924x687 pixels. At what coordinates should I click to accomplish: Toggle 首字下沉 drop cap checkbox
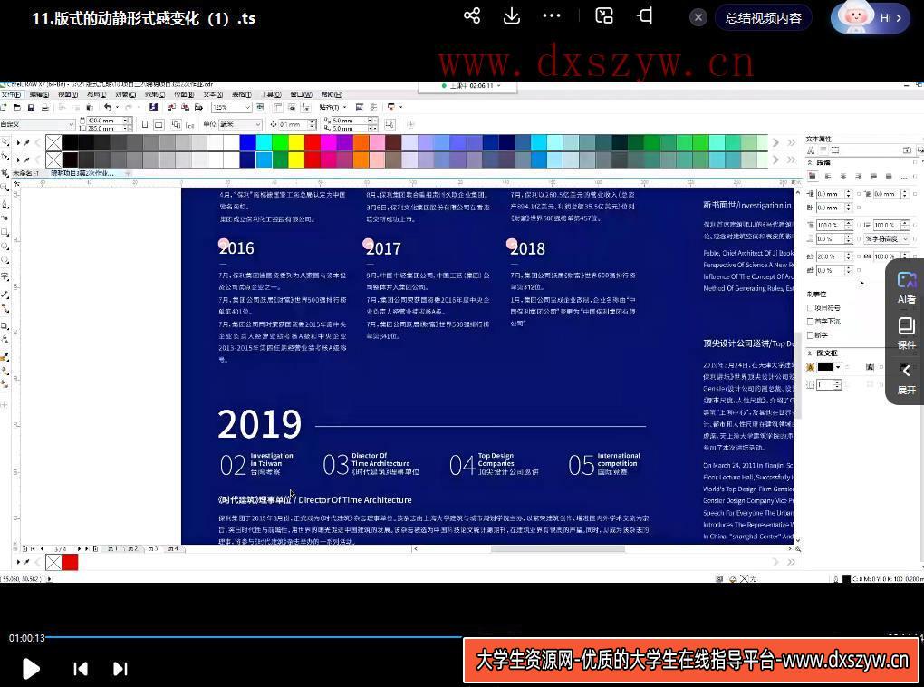click(810, 322)
